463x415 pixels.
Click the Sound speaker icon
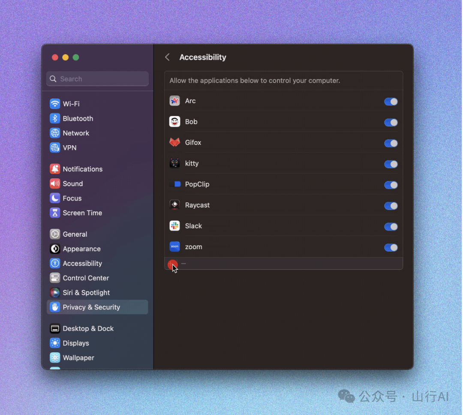[x=55, y=183]
